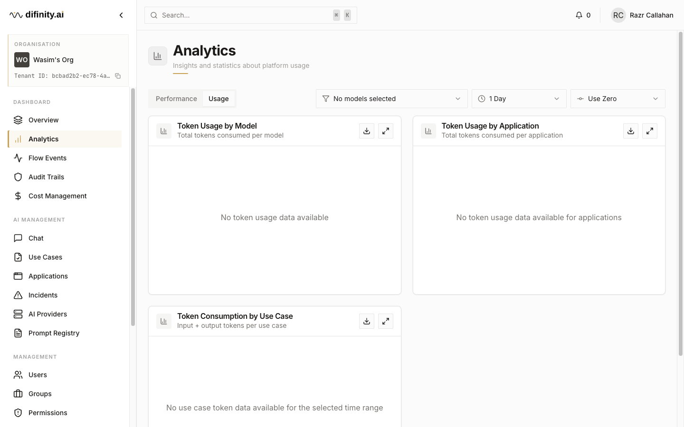Screen dimensions: 684x427
Task: Download Token Usage by Application chart
Action: 631,131
